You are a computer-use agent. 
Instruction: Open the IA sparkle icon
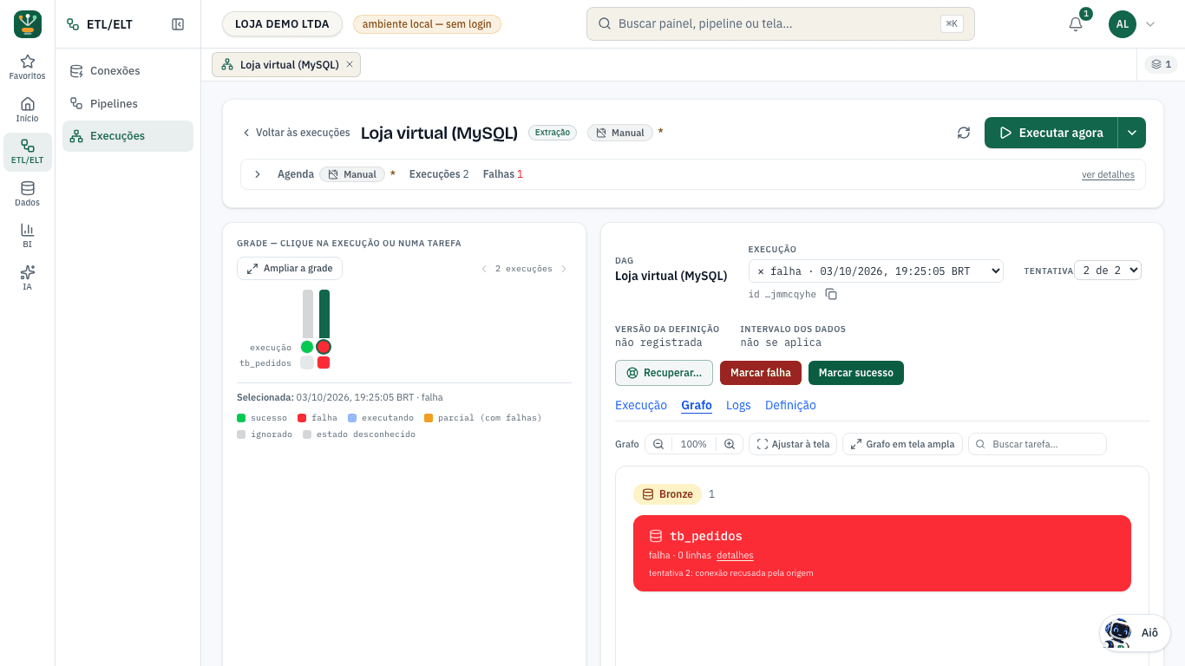[x=28, y=277]
